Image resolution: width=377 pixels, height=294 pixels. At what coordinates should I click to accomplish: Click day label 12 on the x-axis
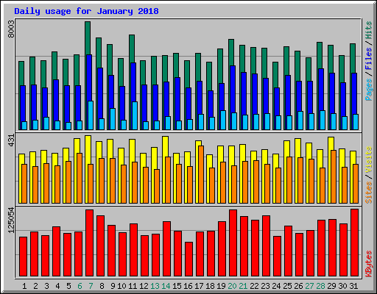pos(144,286)
